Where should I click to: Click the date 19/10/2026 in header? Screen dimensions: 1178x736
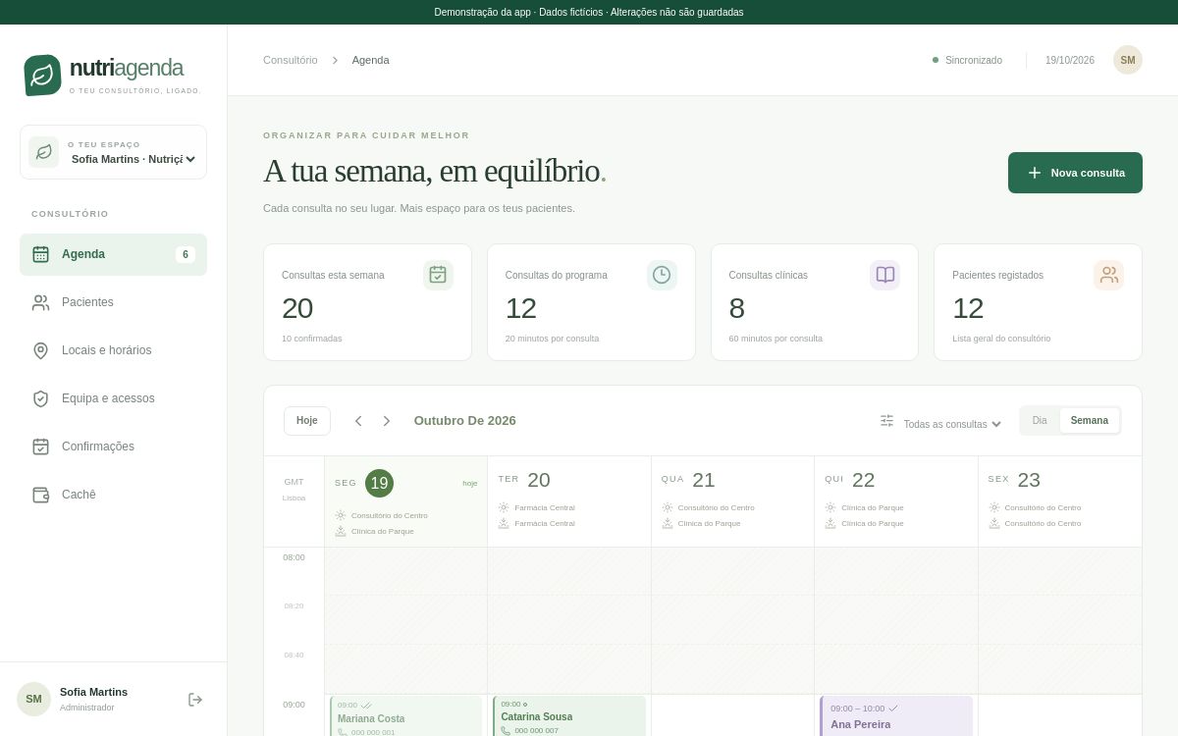point(1070,60)
